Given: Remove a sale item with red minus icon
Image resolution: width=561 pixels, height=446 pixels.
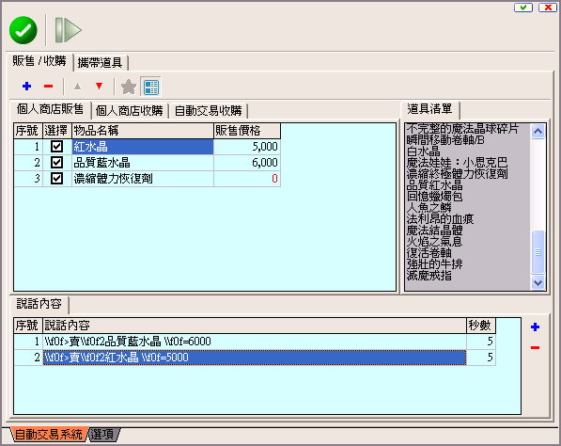Looking at the screenshot, I should (x=48, y=87).
